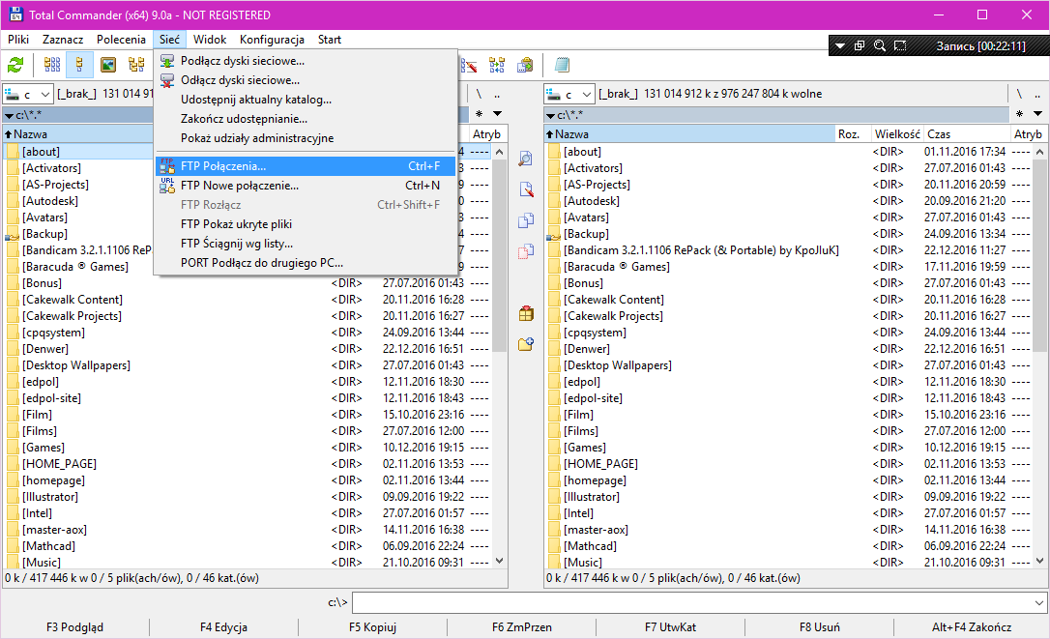1050x639 pixels.
Task: Click the new folder icon in middle bar
Action: [526, 343]
